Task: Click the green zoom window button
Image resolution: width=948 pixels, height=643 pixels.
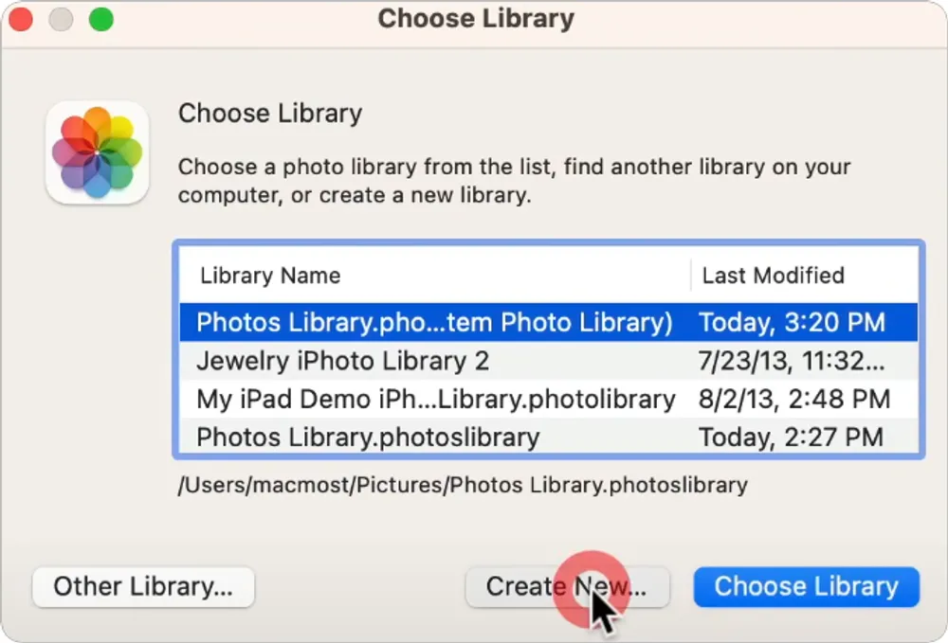Action: coord(100,19)
